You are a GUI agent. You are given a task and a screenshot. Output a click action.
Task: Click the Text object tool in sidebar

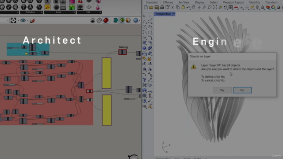[145, 79]
